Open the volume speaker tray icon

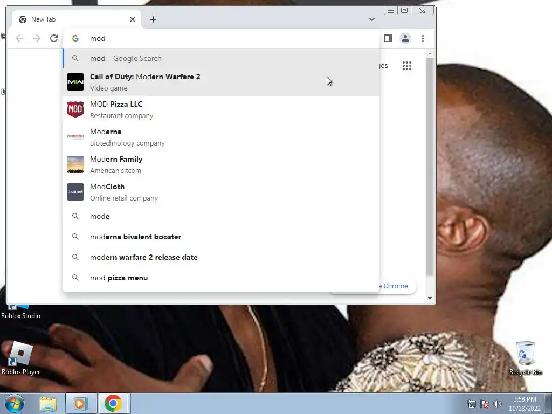(x=498, y=404)
